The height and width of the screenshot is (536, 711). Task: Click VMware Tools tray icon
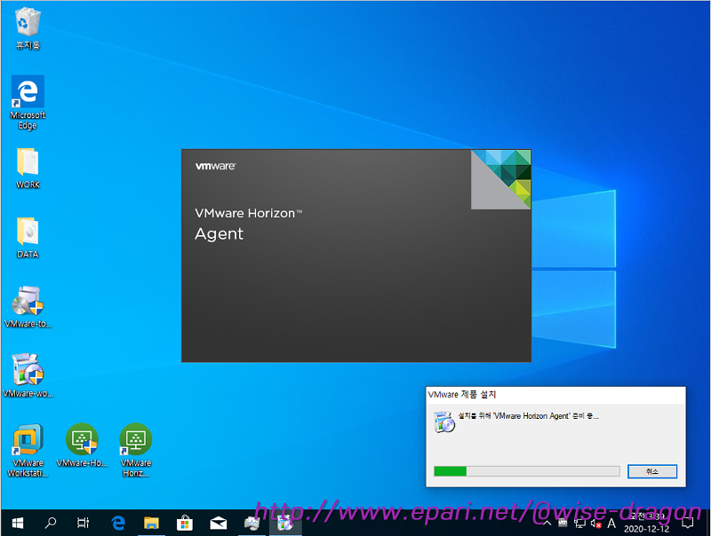pos(563,524)
